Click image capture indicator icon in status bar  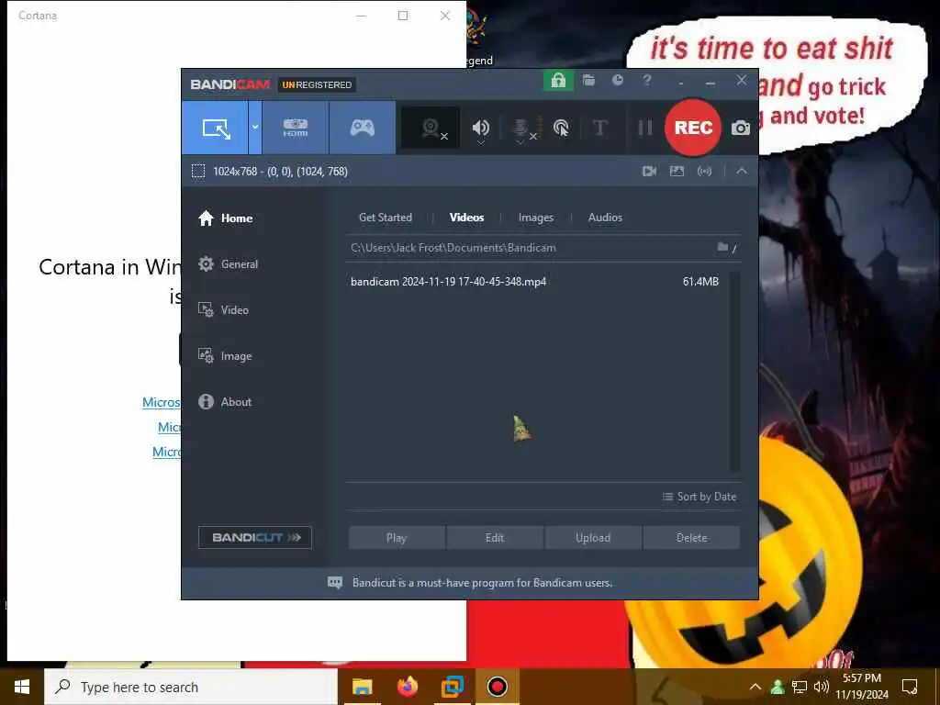677,172
